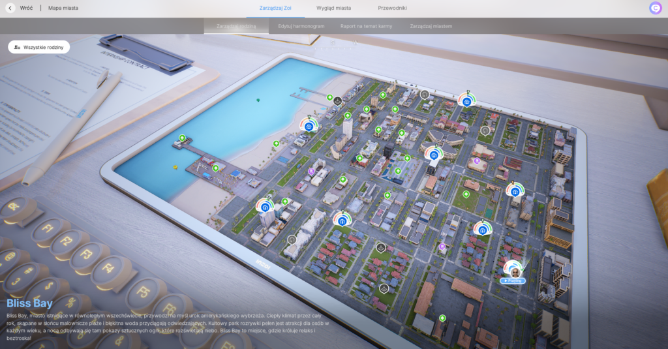Click the upper dark lot marker in the central housing block

pos(381,247)
